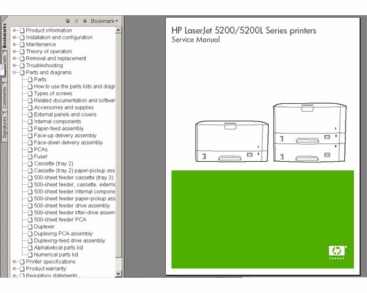Open 500-sheet feeder internal components bookmark
This screenshot has width=367, height=293.
click(x=75, y=192)
